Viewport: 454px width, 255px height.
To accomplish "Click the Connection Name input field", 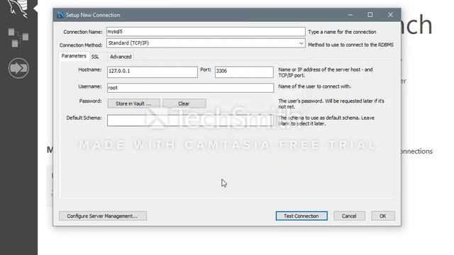I will (206, 31).
